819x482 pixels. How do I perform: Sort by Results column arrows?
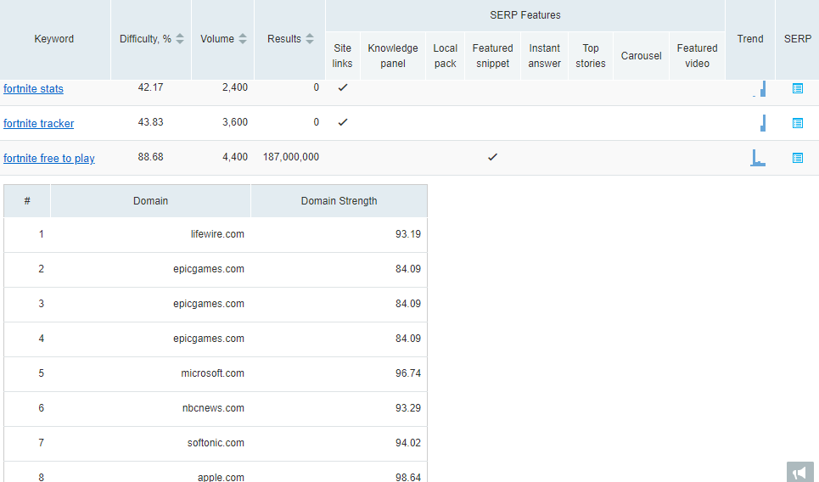coord(310,39)
